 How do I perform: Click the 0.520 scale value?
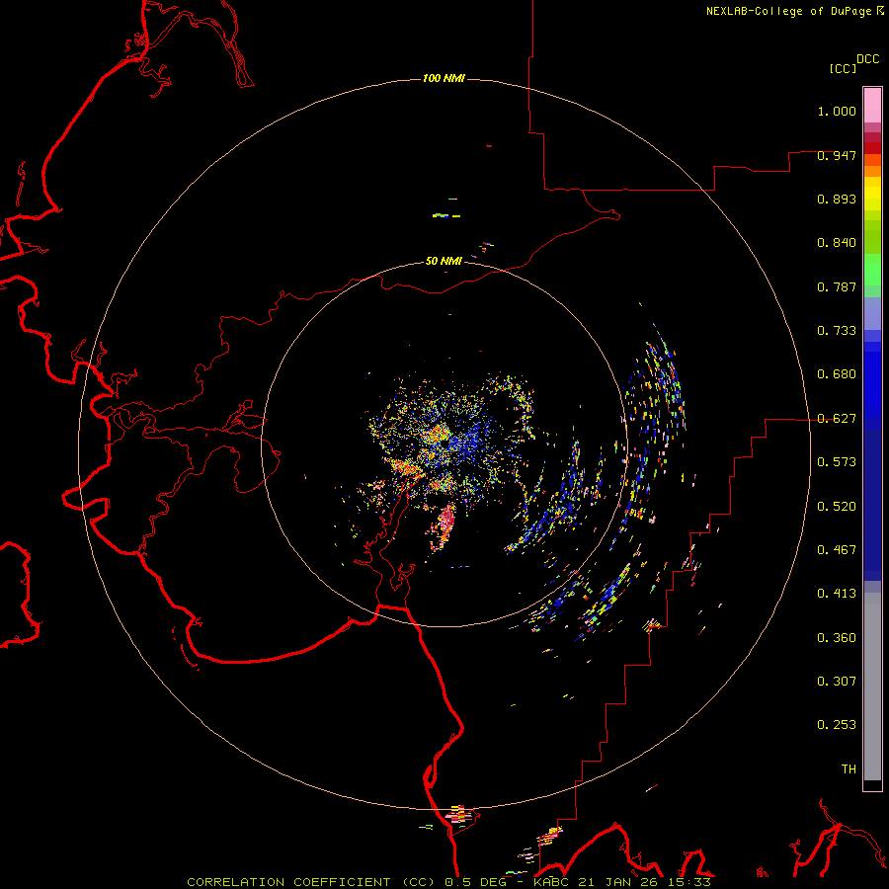[x=837, y=507]
